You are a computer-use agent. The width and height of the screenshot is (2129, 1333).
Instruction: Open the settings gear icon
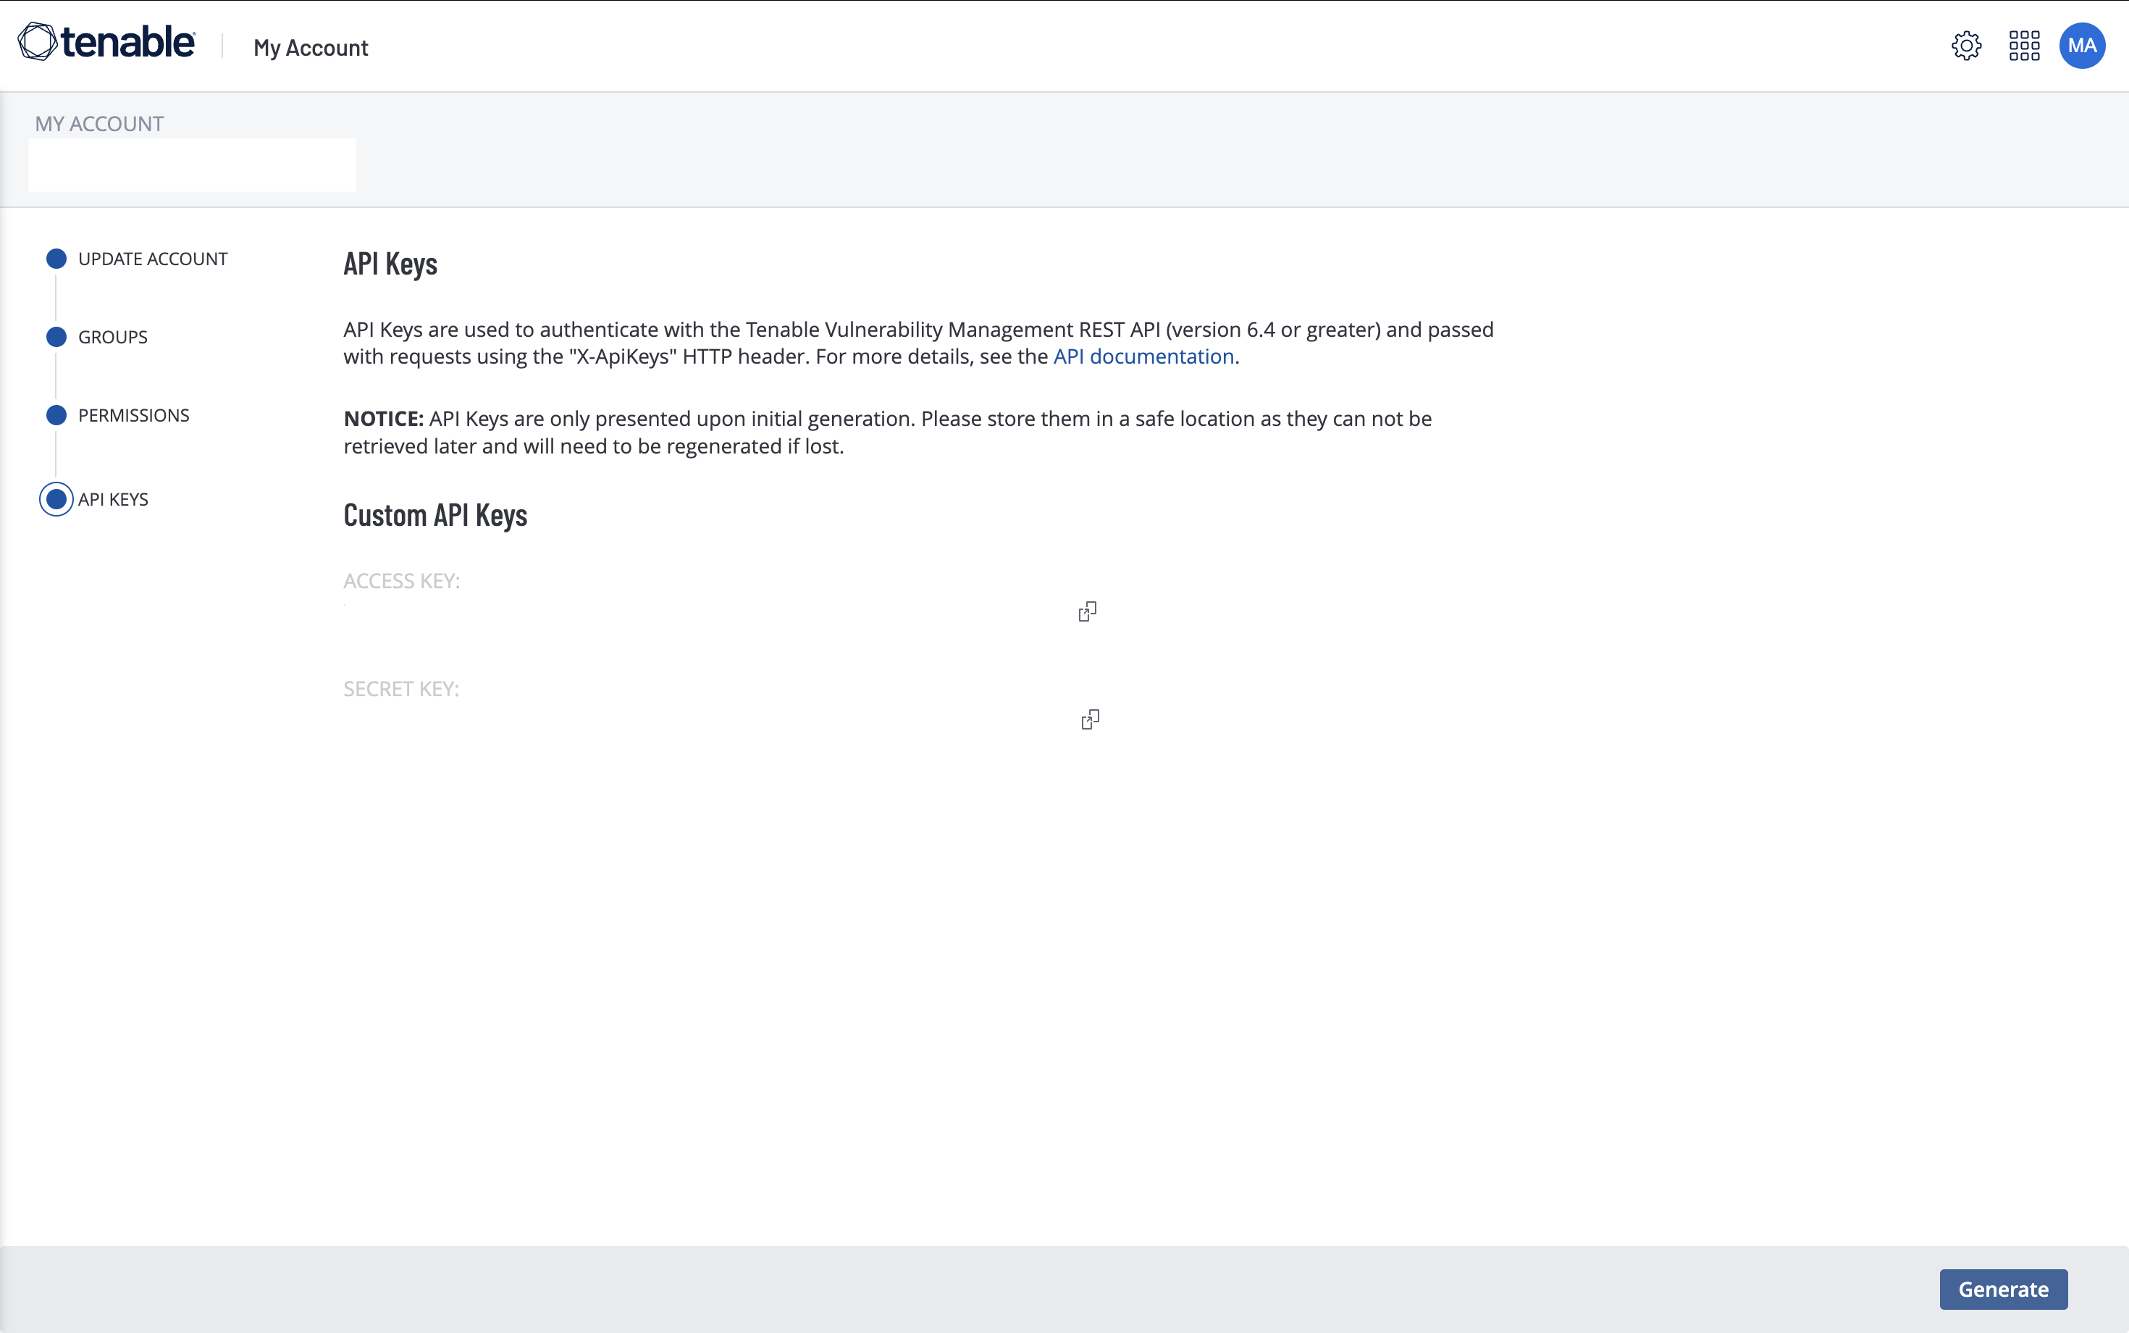(x=1966, y=46)
